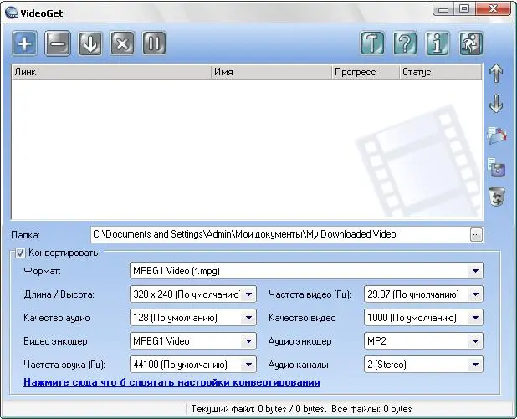517x419 pixels.
Task: Close the VideoGet window
Action: [x=494, y=9]
